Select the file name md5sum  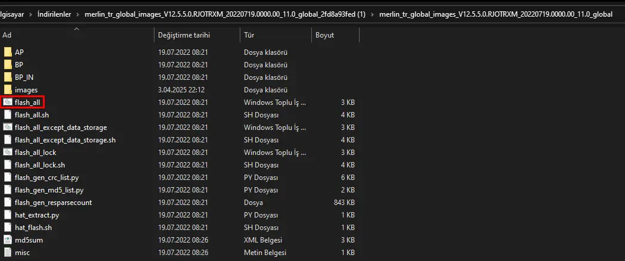point(29,240)
